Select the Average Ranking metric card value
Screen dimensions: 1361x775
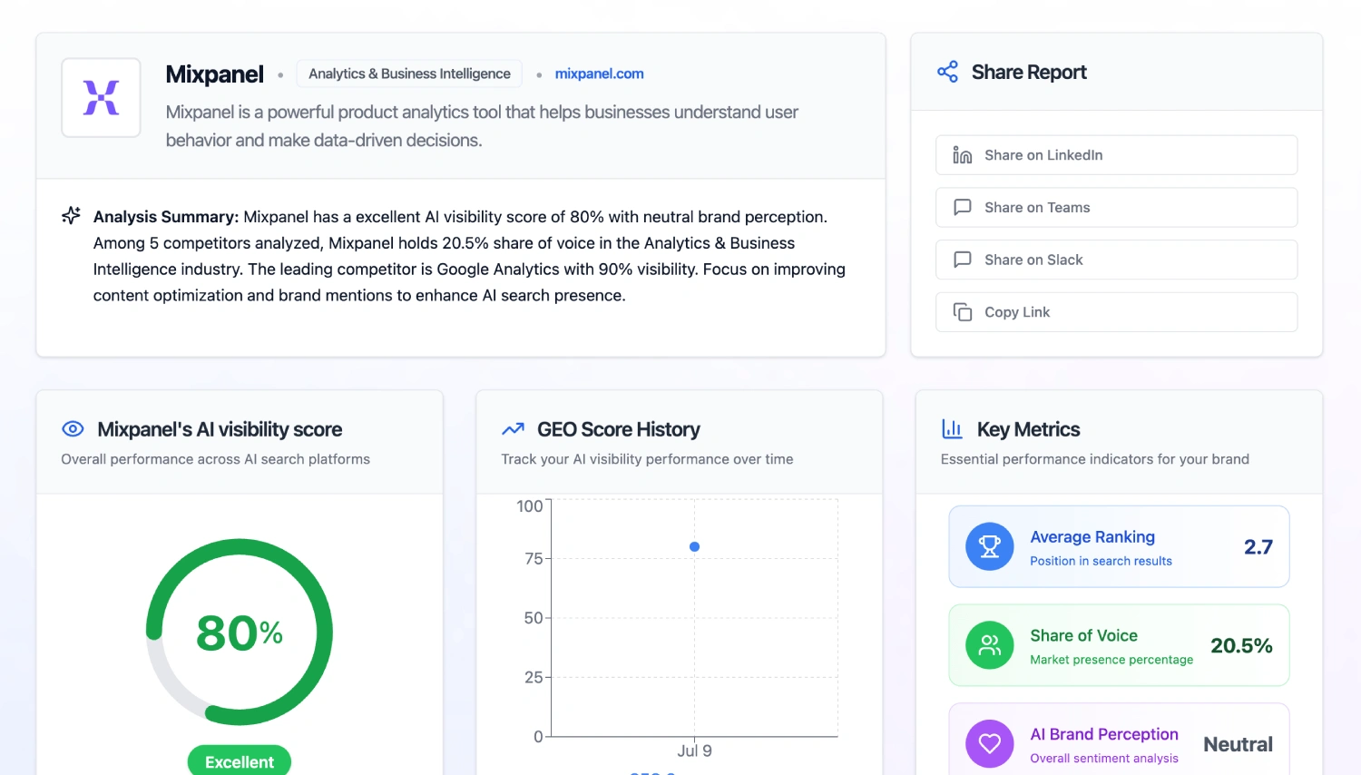point(1258,547)
